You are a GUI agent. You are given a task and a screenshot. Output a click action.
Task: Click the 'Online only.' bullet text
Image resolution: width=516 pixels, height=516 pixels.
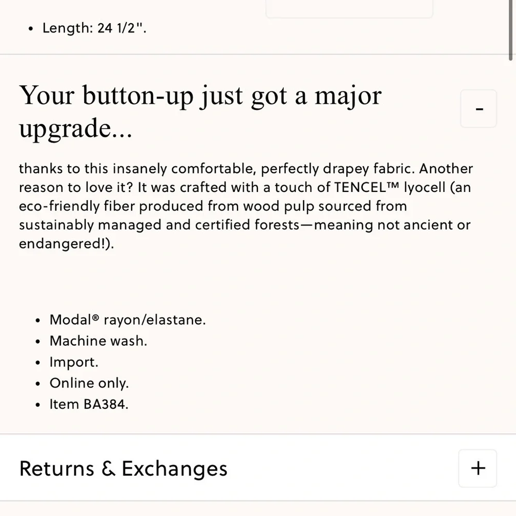click(x=89, y=383)
